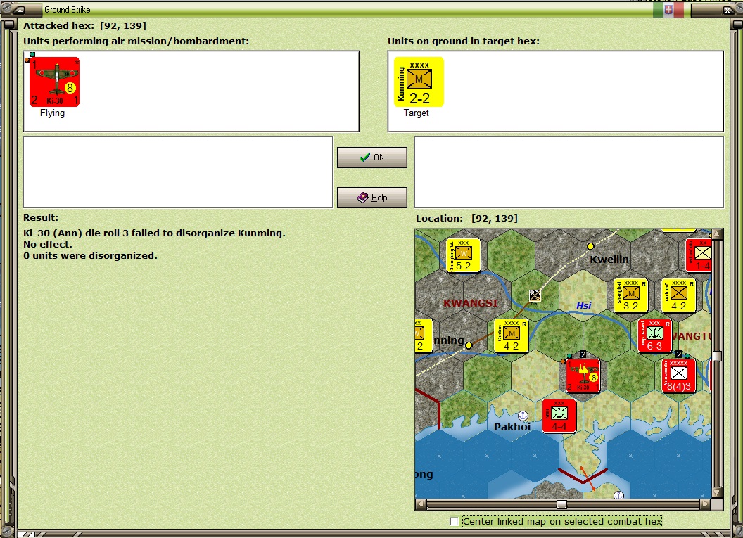This screenshot has height=538, width=743.
Task: Click the red 4-4 marine unit near Pakhoi
Action: 559,416
